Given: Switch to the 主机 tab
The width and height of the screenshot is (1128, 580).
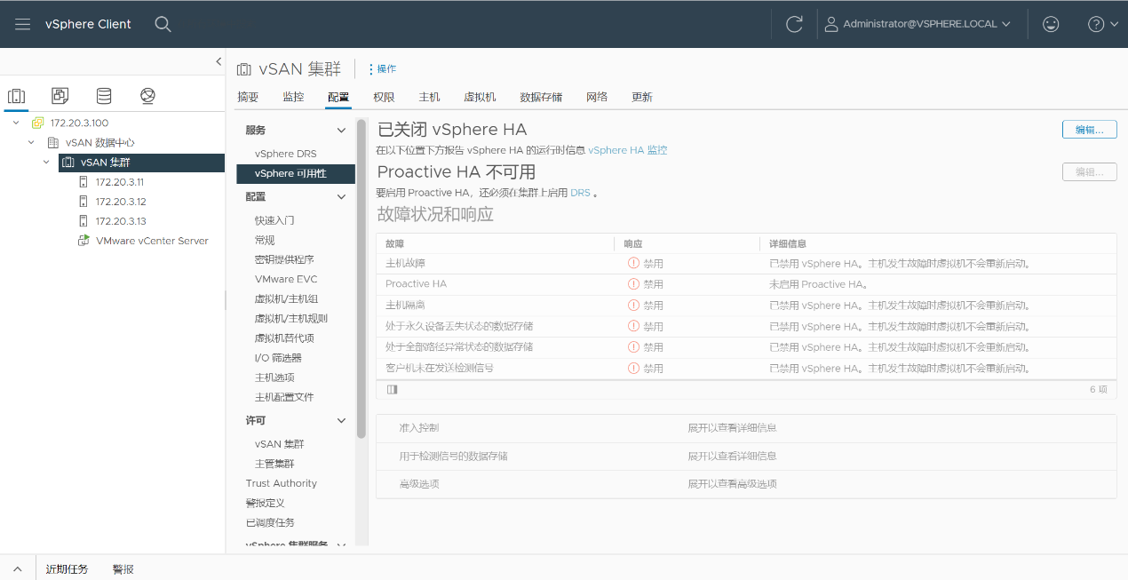Looking at the screenshot, I should coord(429,97).
